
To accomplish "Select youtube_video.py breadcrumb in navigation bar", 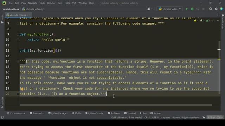I will (x=33, y=9).
